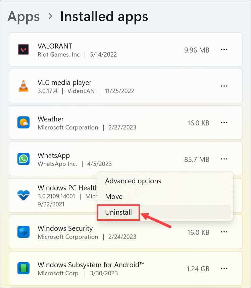Open the three-dot menu for Windows Security
Viewport: 251px width, 288px height.
(x=224, y=232)
